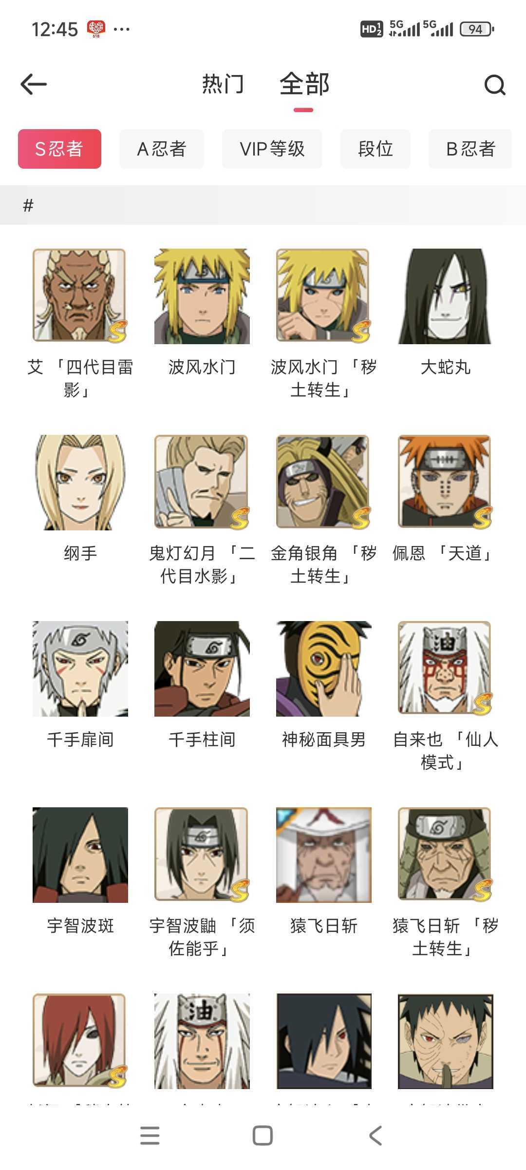Select the 艾「四代目雷影」avatar

click(80, 296)
